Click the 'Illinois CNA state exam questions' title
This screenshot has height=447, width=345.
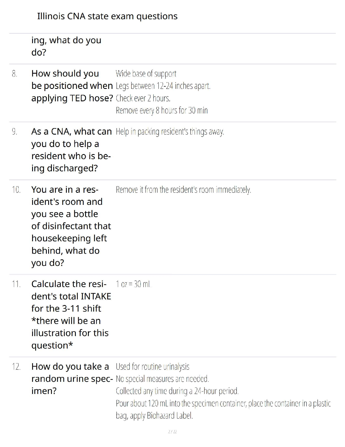click(x=107, y=16)
